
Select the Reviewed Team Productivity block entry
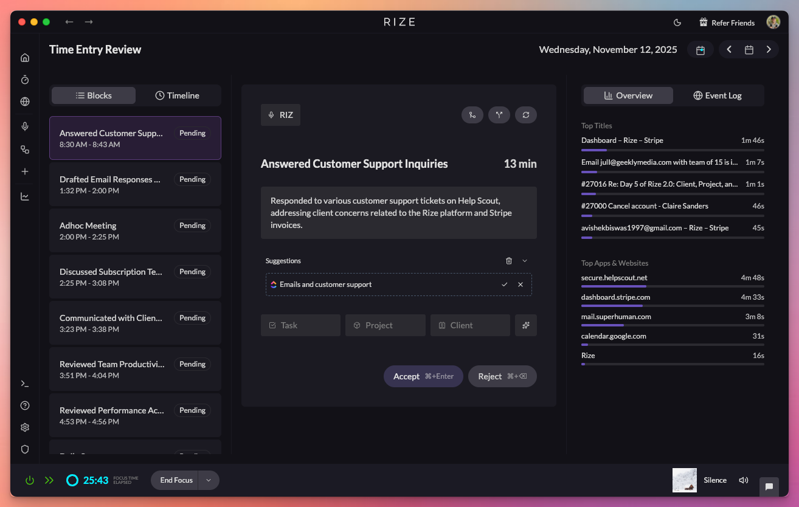[135, 369]
